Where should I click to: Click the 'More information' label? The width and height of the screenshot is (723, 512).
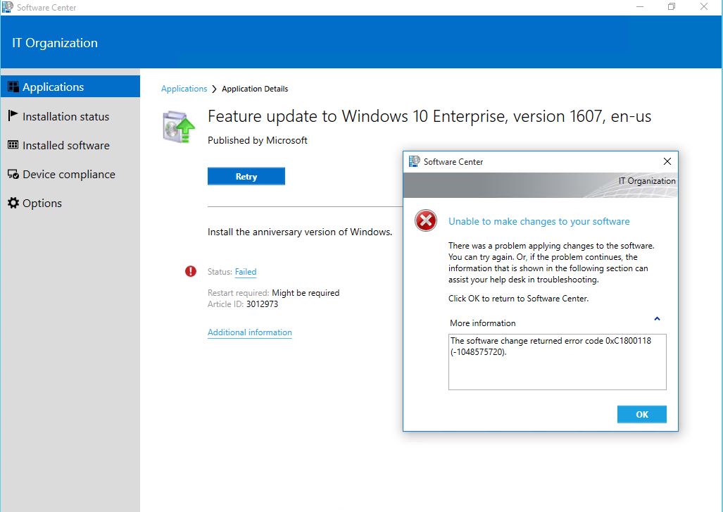pyautogui.click(x=483, y=323)
